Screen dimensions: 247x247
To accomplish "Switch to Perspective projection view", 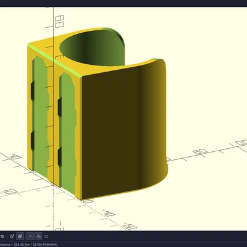I will pos(12,236).
